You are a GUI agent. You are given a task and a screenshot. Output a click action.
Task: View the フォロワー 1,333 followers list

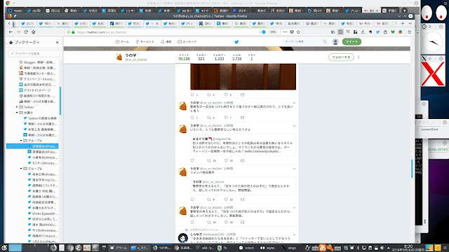coord(220,57)
